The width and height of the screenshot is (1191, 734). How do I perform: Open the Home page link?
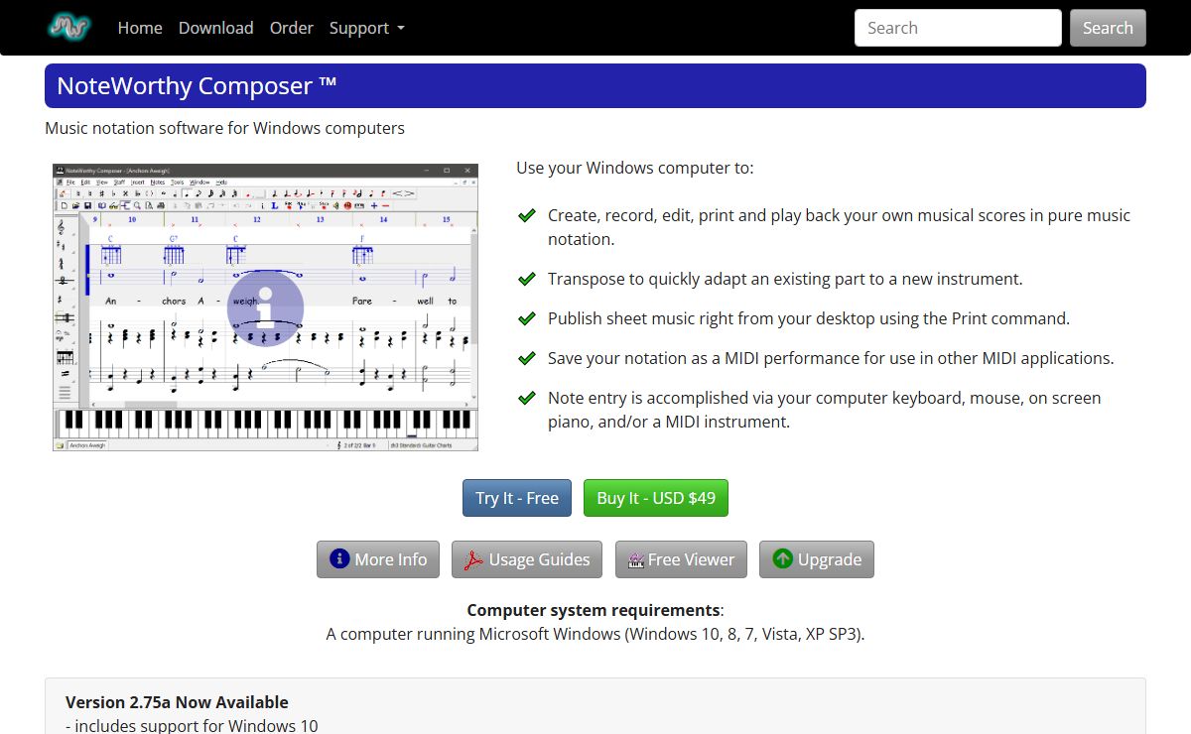140,28
